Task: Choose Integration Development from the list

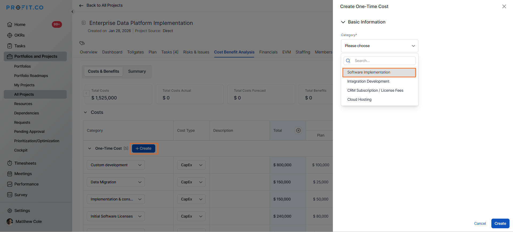Action: pos(368,81)
